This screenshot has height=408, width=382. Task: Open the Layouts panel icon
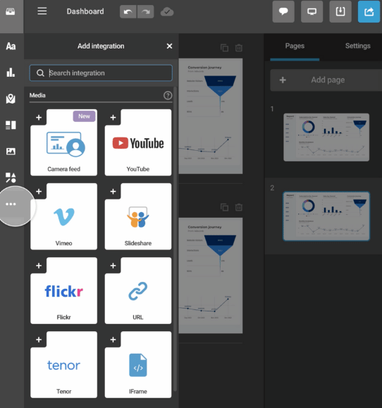click(x=11, y=125)
